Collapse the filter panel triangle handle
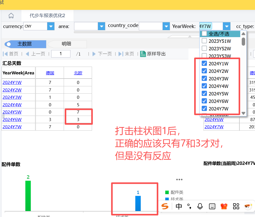Image resolution: width=255 pixels, height=217 pixels. (x=189, y=37)
